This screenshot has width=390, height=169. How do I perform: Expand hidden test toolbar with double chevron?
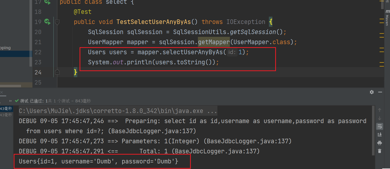tap(10, 101)
